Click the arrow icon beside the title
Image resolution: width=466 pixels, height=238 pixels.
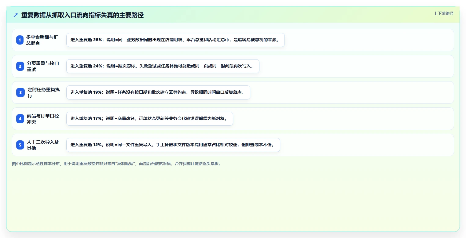16,15
